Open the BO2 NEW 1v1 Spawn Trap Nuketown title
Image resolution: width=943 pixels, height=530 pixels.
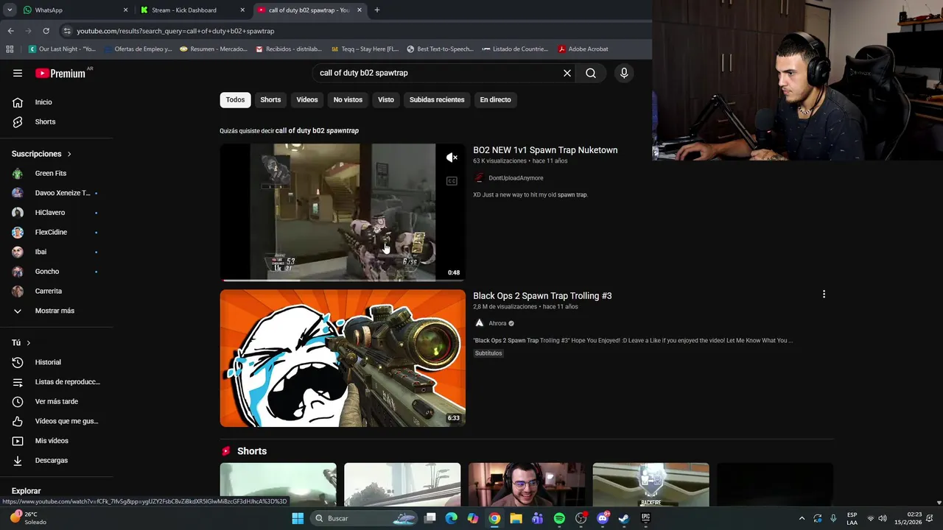pyautogui.click(x=545, y=150)
